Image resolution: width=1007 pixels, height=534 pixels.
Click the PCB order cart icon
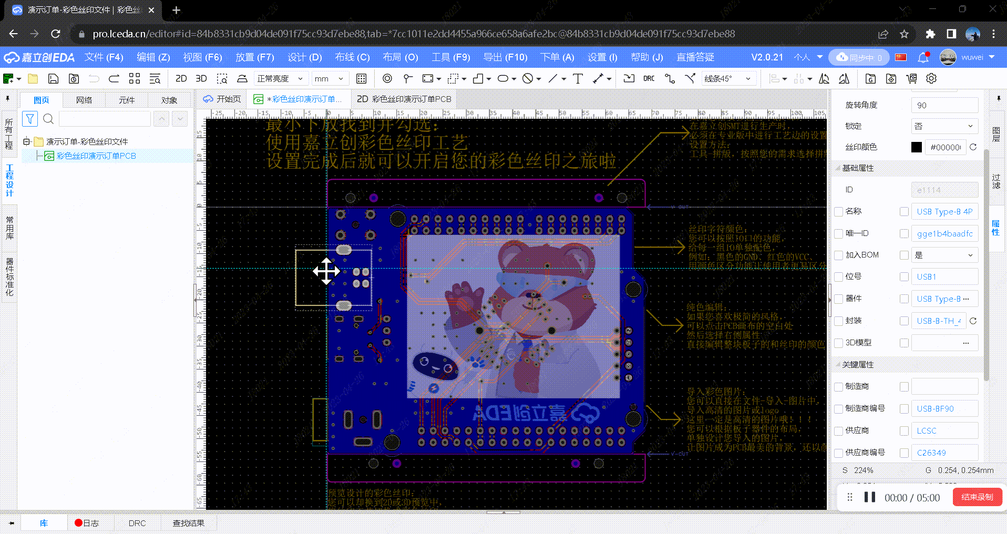click(x=911, y=79)
